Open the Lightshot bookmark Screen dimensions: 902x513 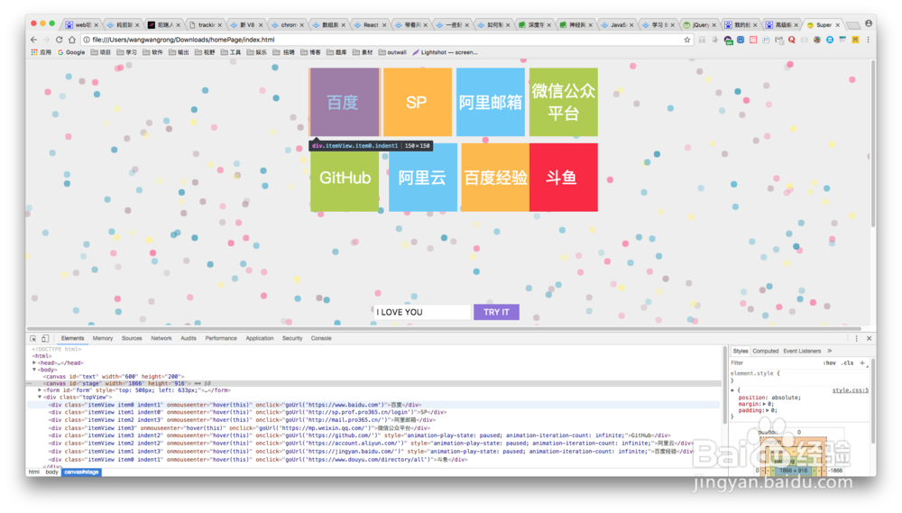pyautogui.click(x=444, y=52)
